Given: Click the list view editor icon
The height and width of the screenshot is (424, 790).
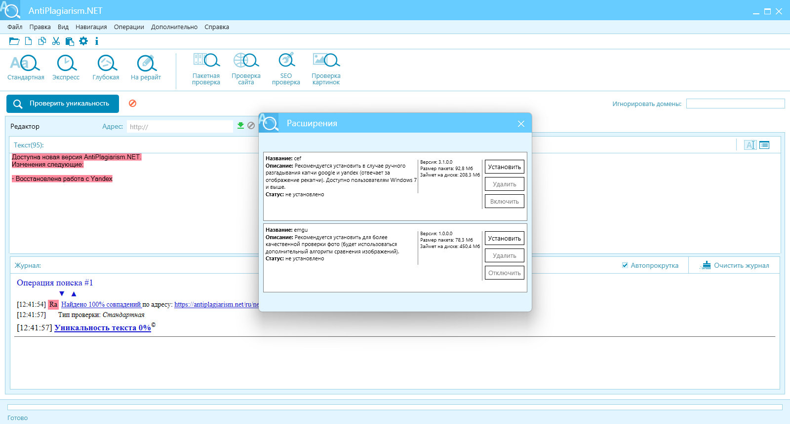Looking at the screenshot, I should coord(764,145).
